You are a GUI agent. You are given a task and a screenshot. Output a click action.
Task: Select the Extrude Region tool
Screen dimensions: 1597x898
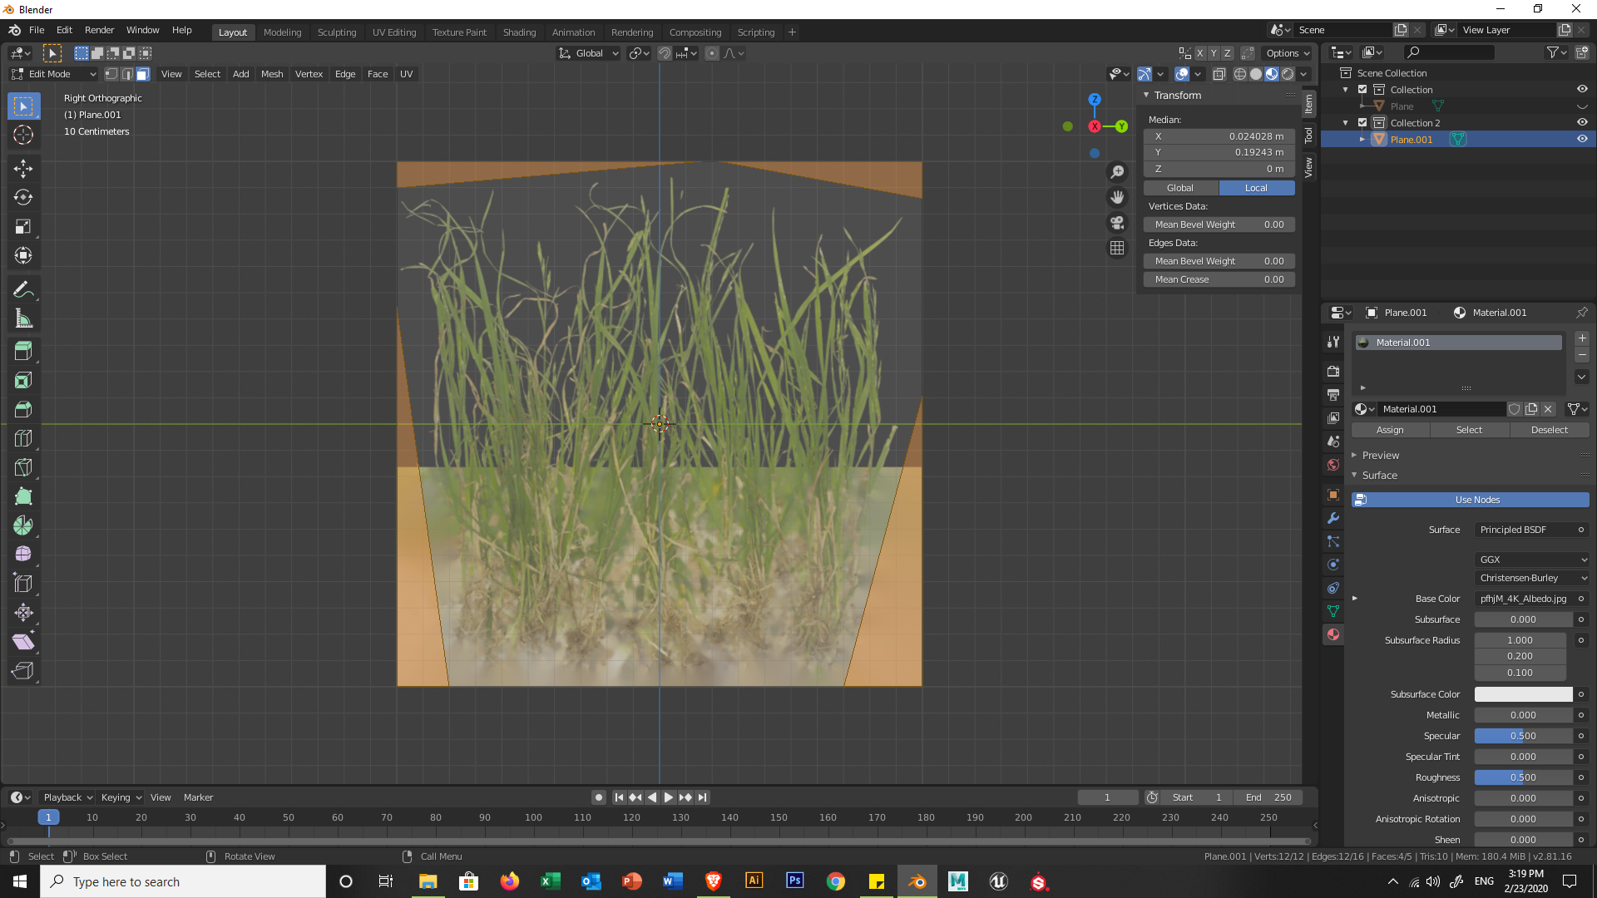click(23, 351)
